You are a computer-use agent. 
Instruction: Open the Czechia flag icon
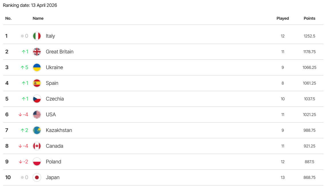coord(37,99)
